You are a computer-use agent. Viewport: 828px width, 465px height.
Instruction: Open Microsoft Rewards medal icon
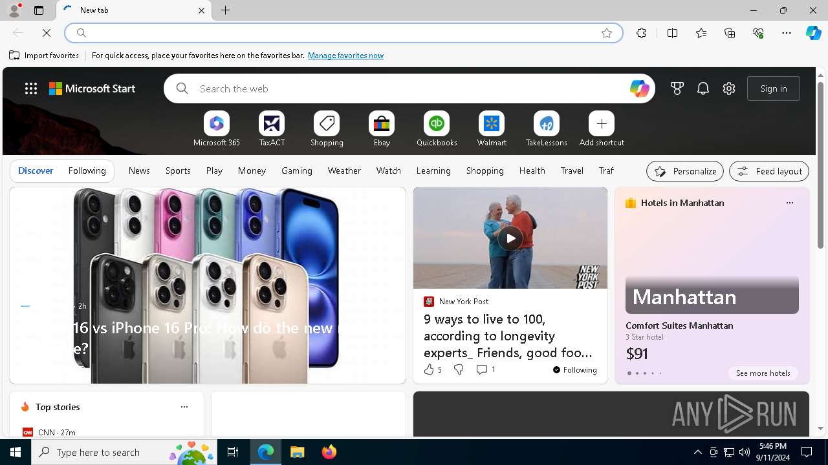(677, 88)
